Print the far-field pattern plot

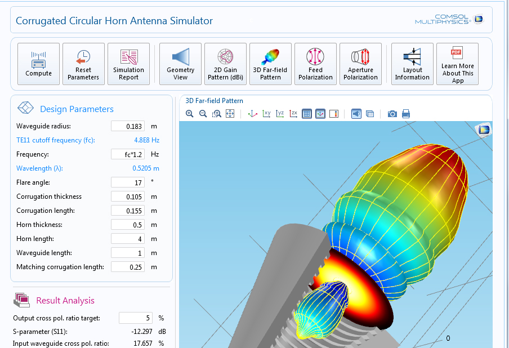click(x=406, y=114)
